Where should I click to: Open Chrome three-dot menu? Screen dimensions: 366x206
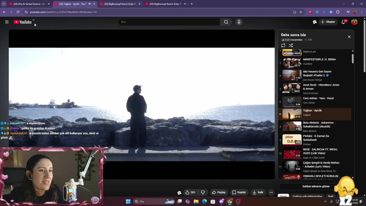coord(361,12)
